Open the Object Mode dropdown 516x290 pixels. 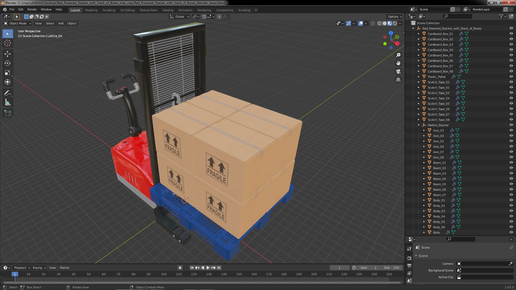(x=17, y=23)
